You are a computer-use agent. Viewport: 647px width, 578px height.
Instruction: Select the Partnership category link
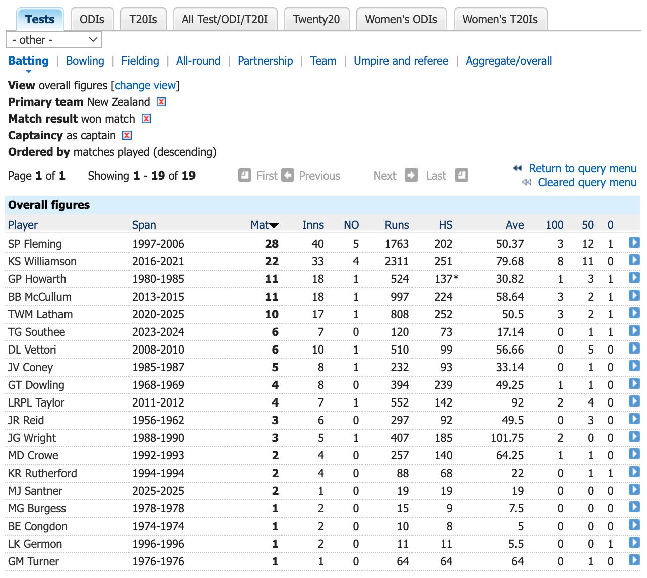pyautogui.click(x=266, y=61)
